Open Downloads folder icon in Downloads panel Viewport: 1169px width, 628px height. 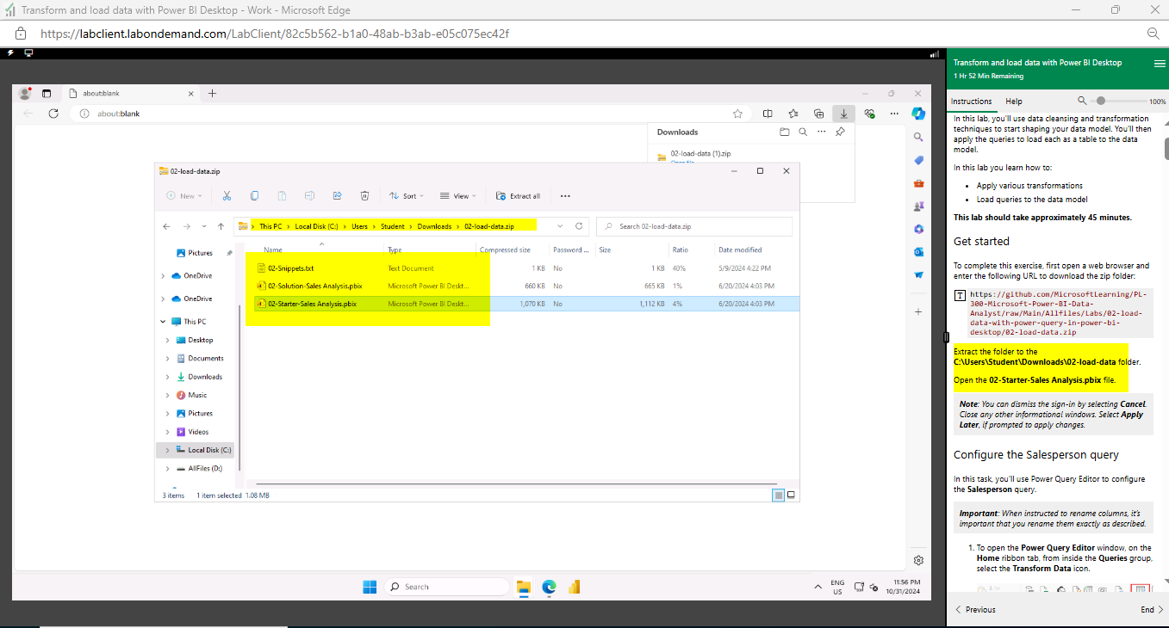[x=784, y=132]
